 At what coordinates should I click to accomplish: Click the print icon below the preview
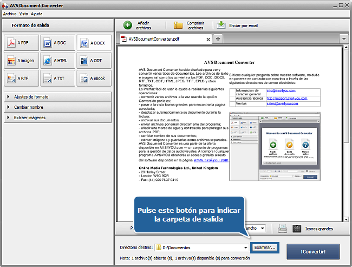click(x=282, y=229)
